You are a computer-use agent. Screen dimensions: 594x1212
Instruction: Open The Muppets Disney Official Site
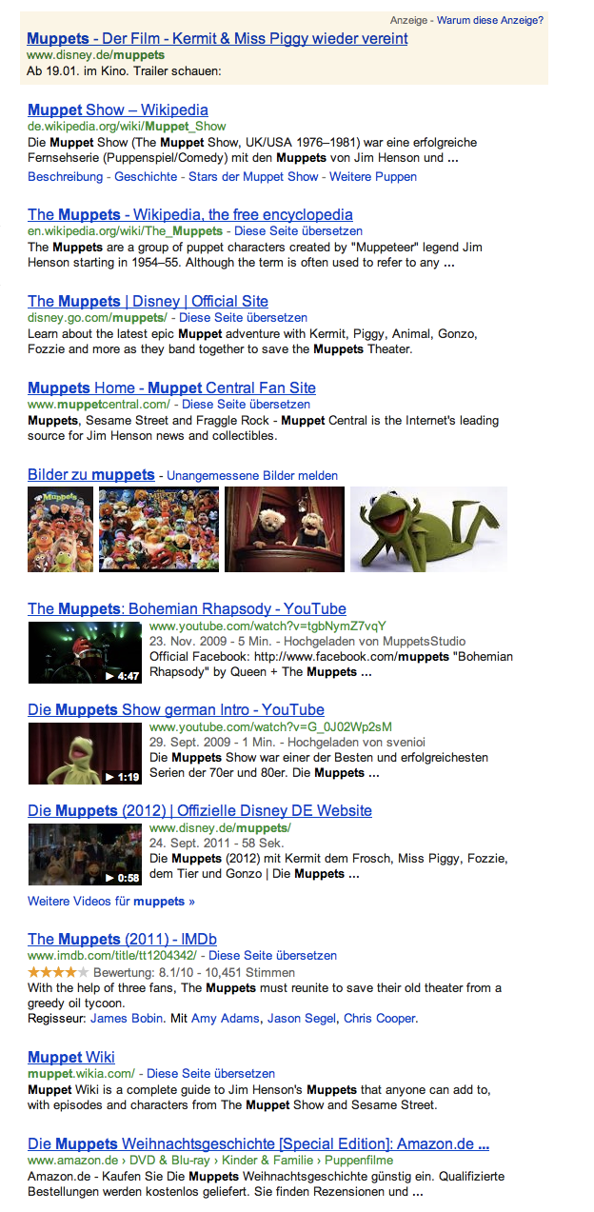[x=148, y=301]
